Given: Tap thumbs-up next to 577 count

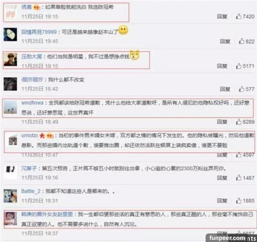Looking at the screenshot, I should [x=242, y=89].
